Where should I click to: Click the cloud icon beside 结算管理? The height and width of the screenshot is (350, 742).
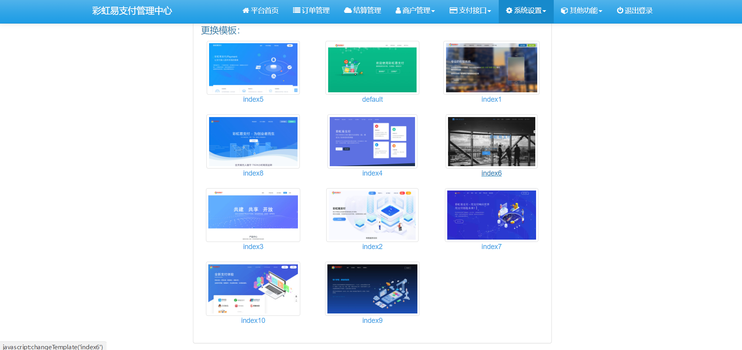(x=348, y=11)
